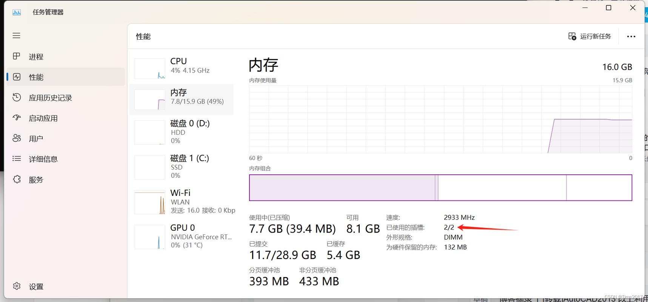Select the 性能 (Performance) sidebar icon
The width and height of the screenshot is (648, 302).
pyautogui.click(x=17, y=77)
